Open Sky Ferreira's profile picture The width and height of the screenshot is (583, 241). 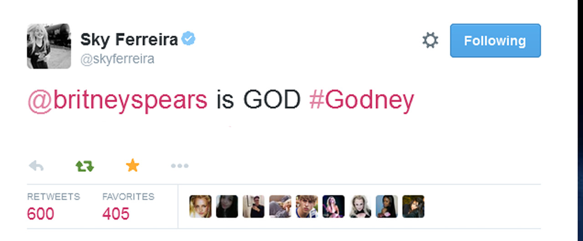pyautogui.click(x=49, y=46)
